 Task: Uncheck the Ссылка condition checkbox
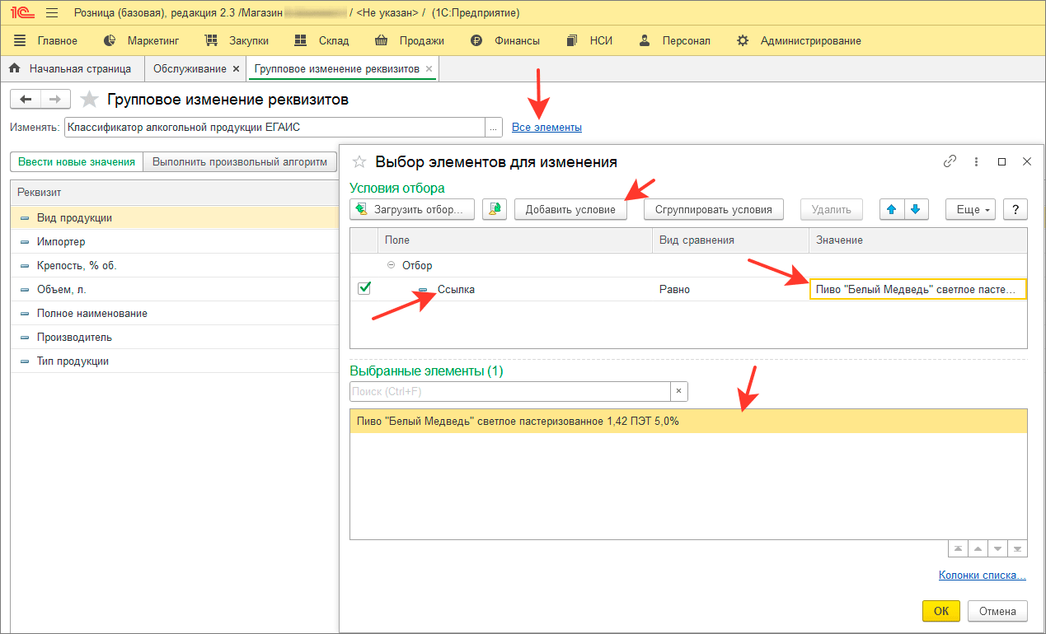pyautogui.click(x=364, y=288)
